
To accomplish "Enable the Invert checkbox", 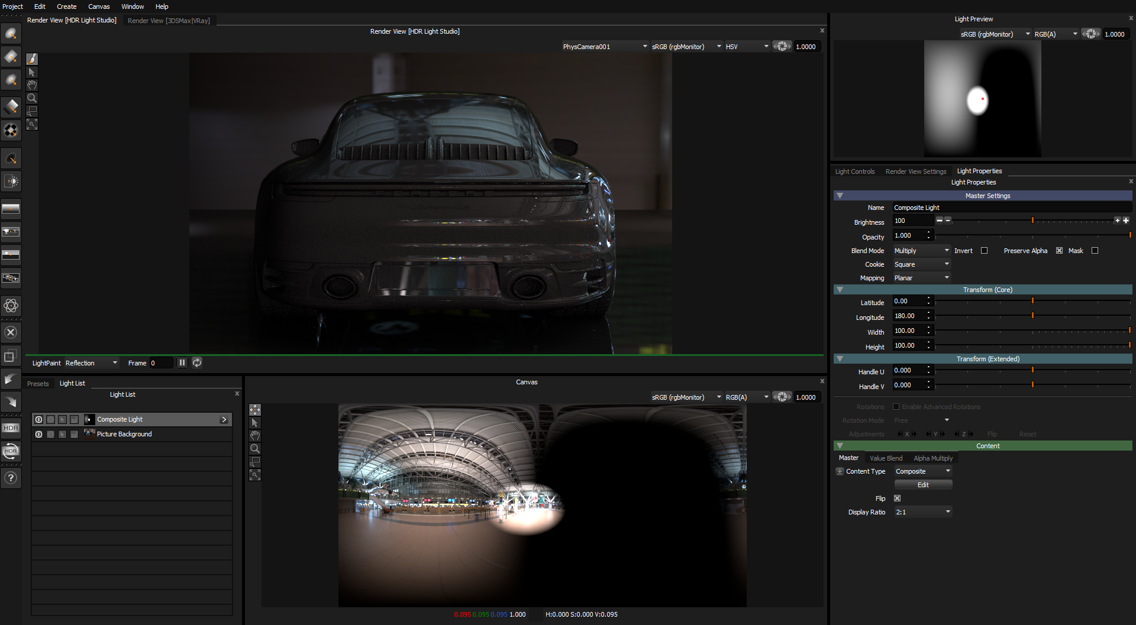I will [x=984, y=251].
